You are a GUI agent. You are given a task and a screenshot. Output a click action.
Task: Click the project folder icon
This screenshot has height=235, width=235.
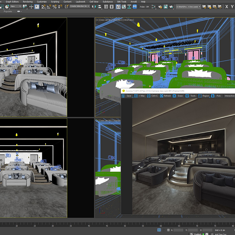click(x=209, y=7)
